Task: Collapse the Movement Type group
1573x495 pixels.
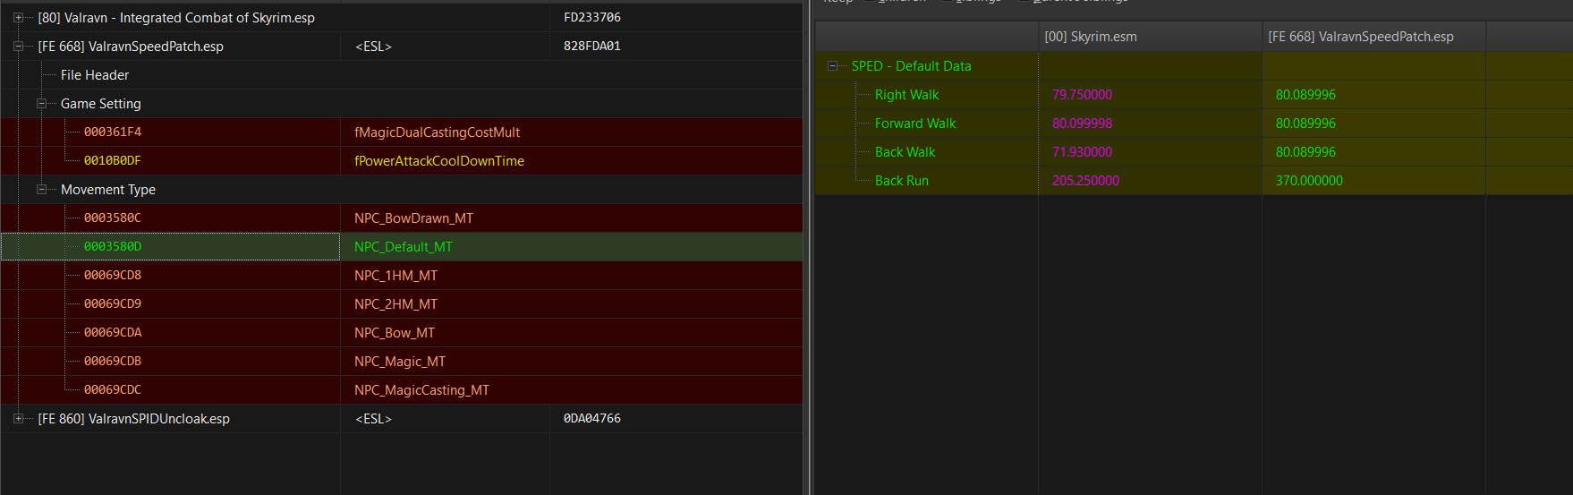Action: coord(41,190)
